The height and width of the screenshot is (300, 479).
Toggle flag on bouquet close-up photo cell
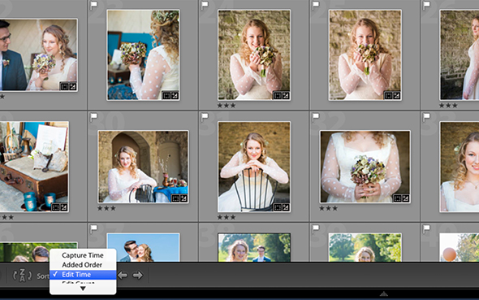point(316,116)
